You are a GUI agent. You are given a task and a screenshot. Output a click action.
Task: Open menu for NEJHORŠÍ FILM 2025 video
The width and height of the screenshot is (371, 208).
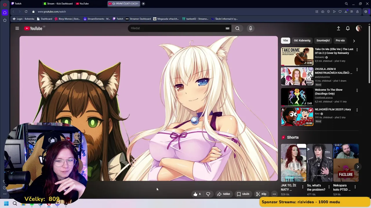tap(357, 110)
